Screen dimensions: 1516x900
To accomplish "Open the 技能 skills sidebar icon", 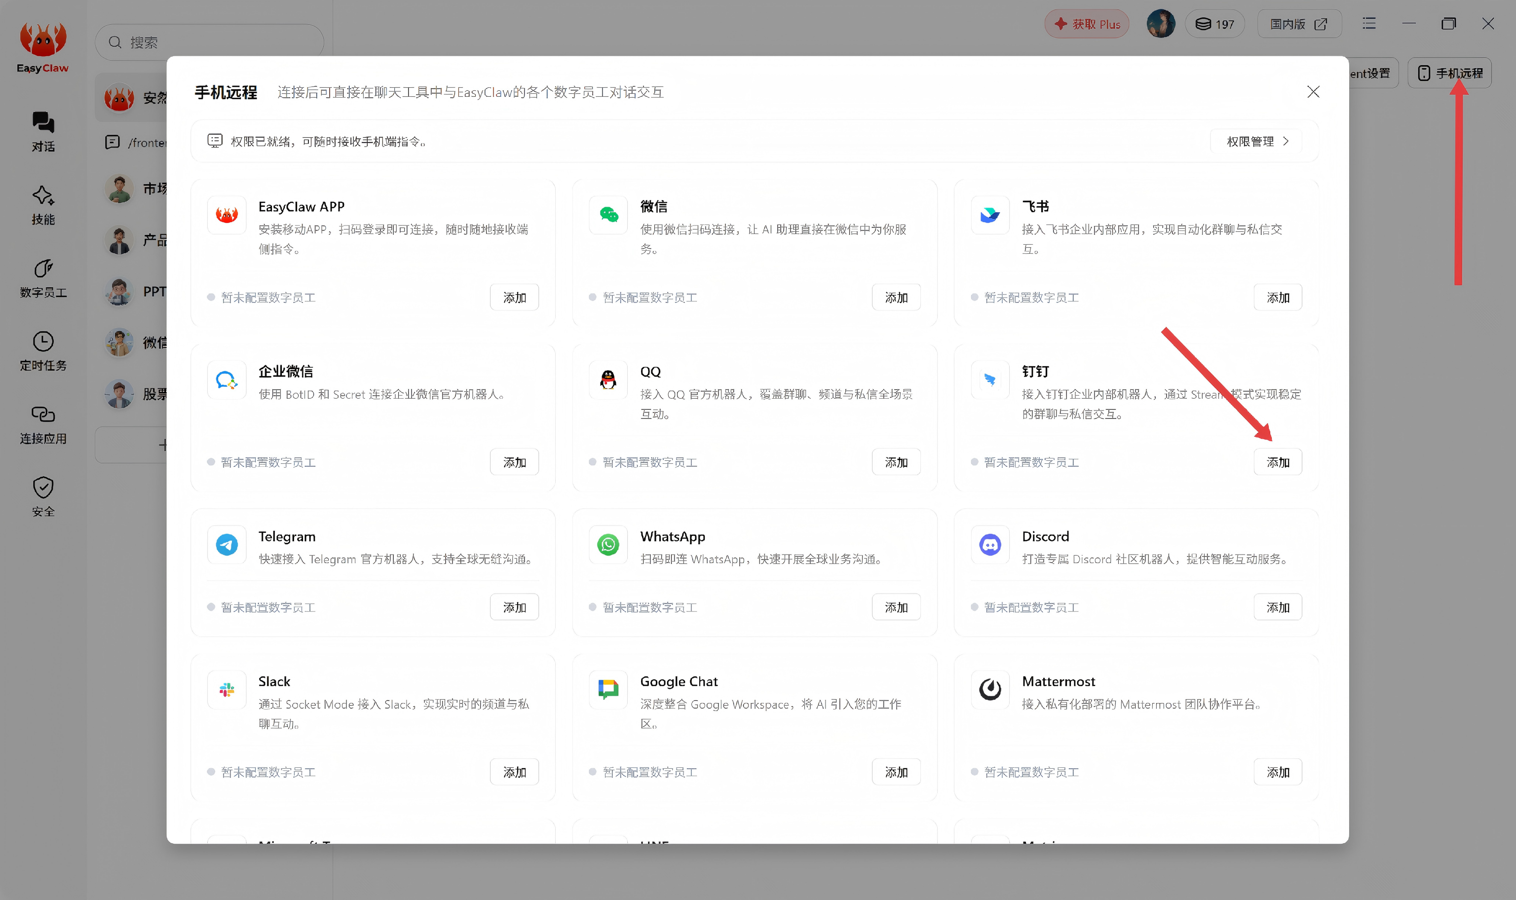I will coord(43,205).
